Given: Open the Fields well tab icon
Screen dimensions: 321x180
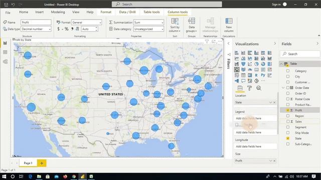Looking at the screenshot, I should pyautogui.click(x=240, y=88).
